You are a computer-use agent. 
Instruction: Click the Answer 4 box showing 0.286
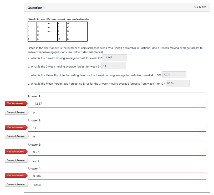[x=117, y=176]
